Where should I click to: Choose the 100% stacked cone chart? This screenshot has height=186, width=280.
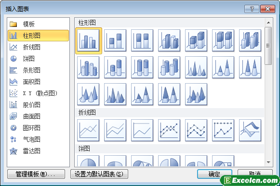point(250,67)
